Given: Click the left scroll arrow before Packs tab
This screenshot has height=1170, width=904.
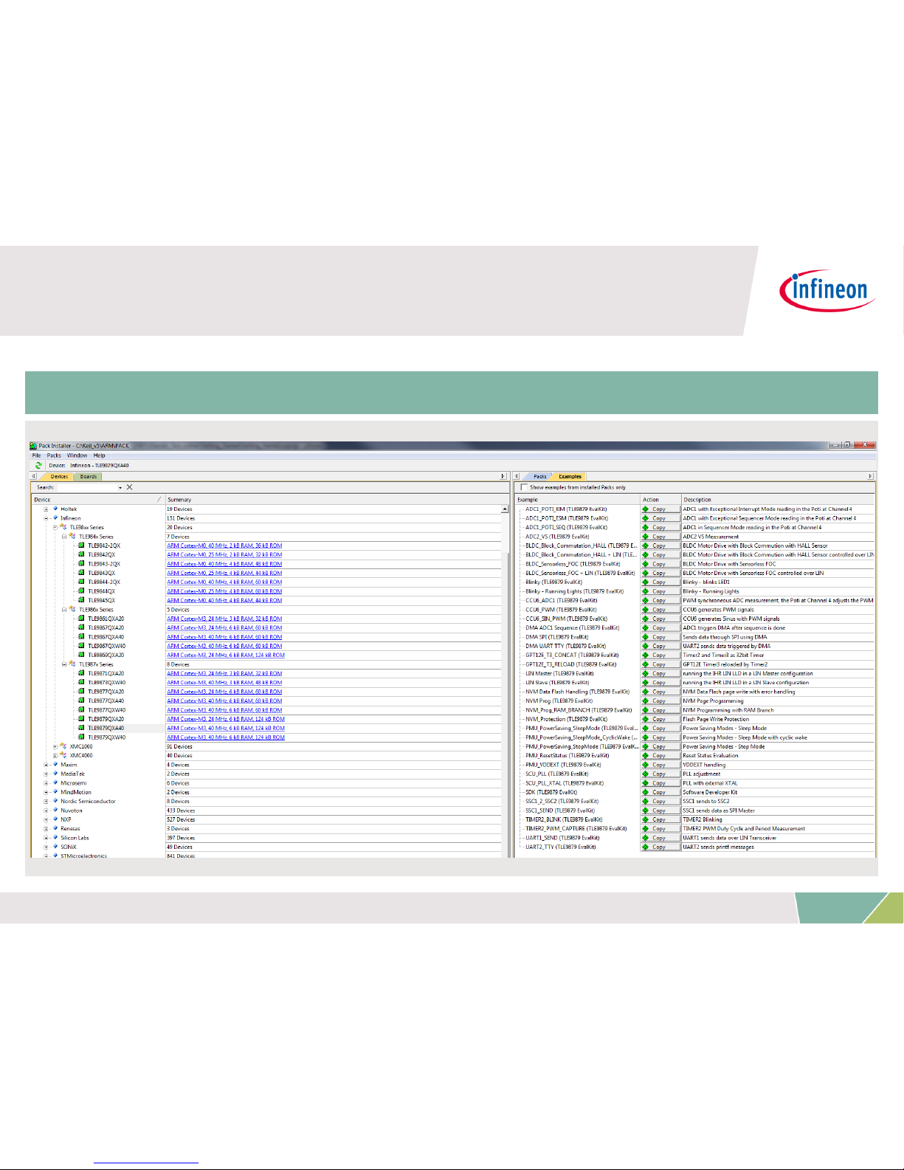Looking at the screenshot, I should pos(518,477).
